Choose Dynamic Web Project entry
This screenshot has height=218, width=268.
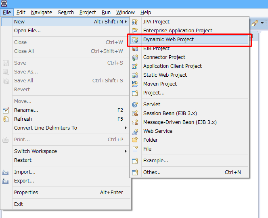(x=189, y=40)
